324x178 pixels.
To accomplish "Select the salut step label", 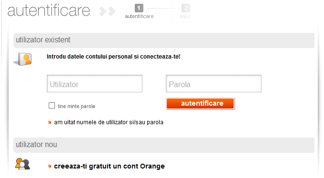I will tap(185, 17).
